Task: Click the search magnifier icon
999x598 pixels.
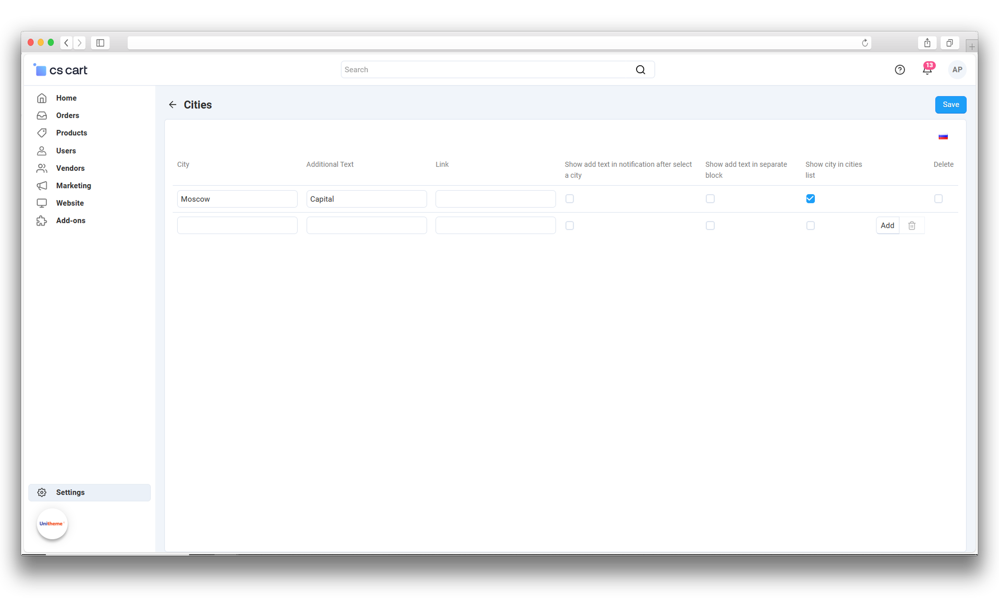Action: [640, 70]
